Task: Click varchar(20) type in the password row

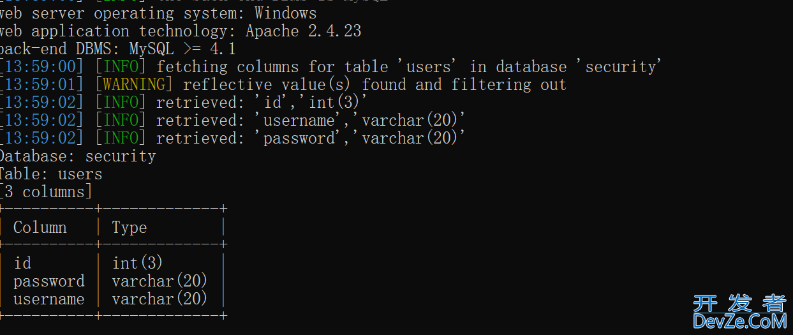Action: (x=160, y=281)
